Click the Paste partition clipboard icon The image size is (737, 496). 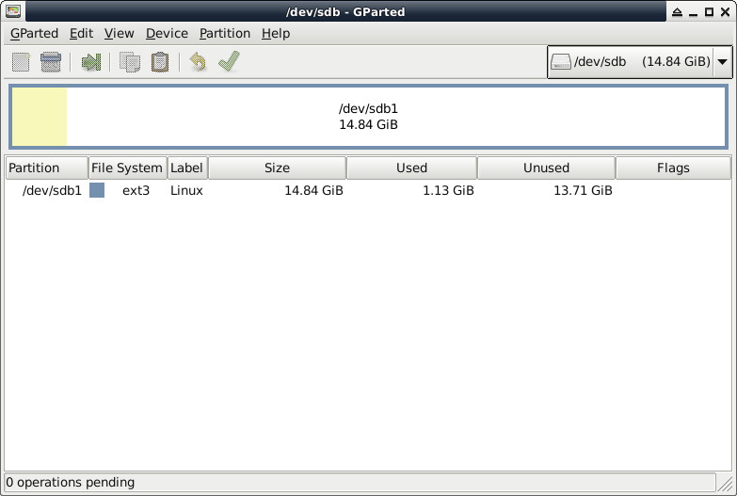(160, 62)
